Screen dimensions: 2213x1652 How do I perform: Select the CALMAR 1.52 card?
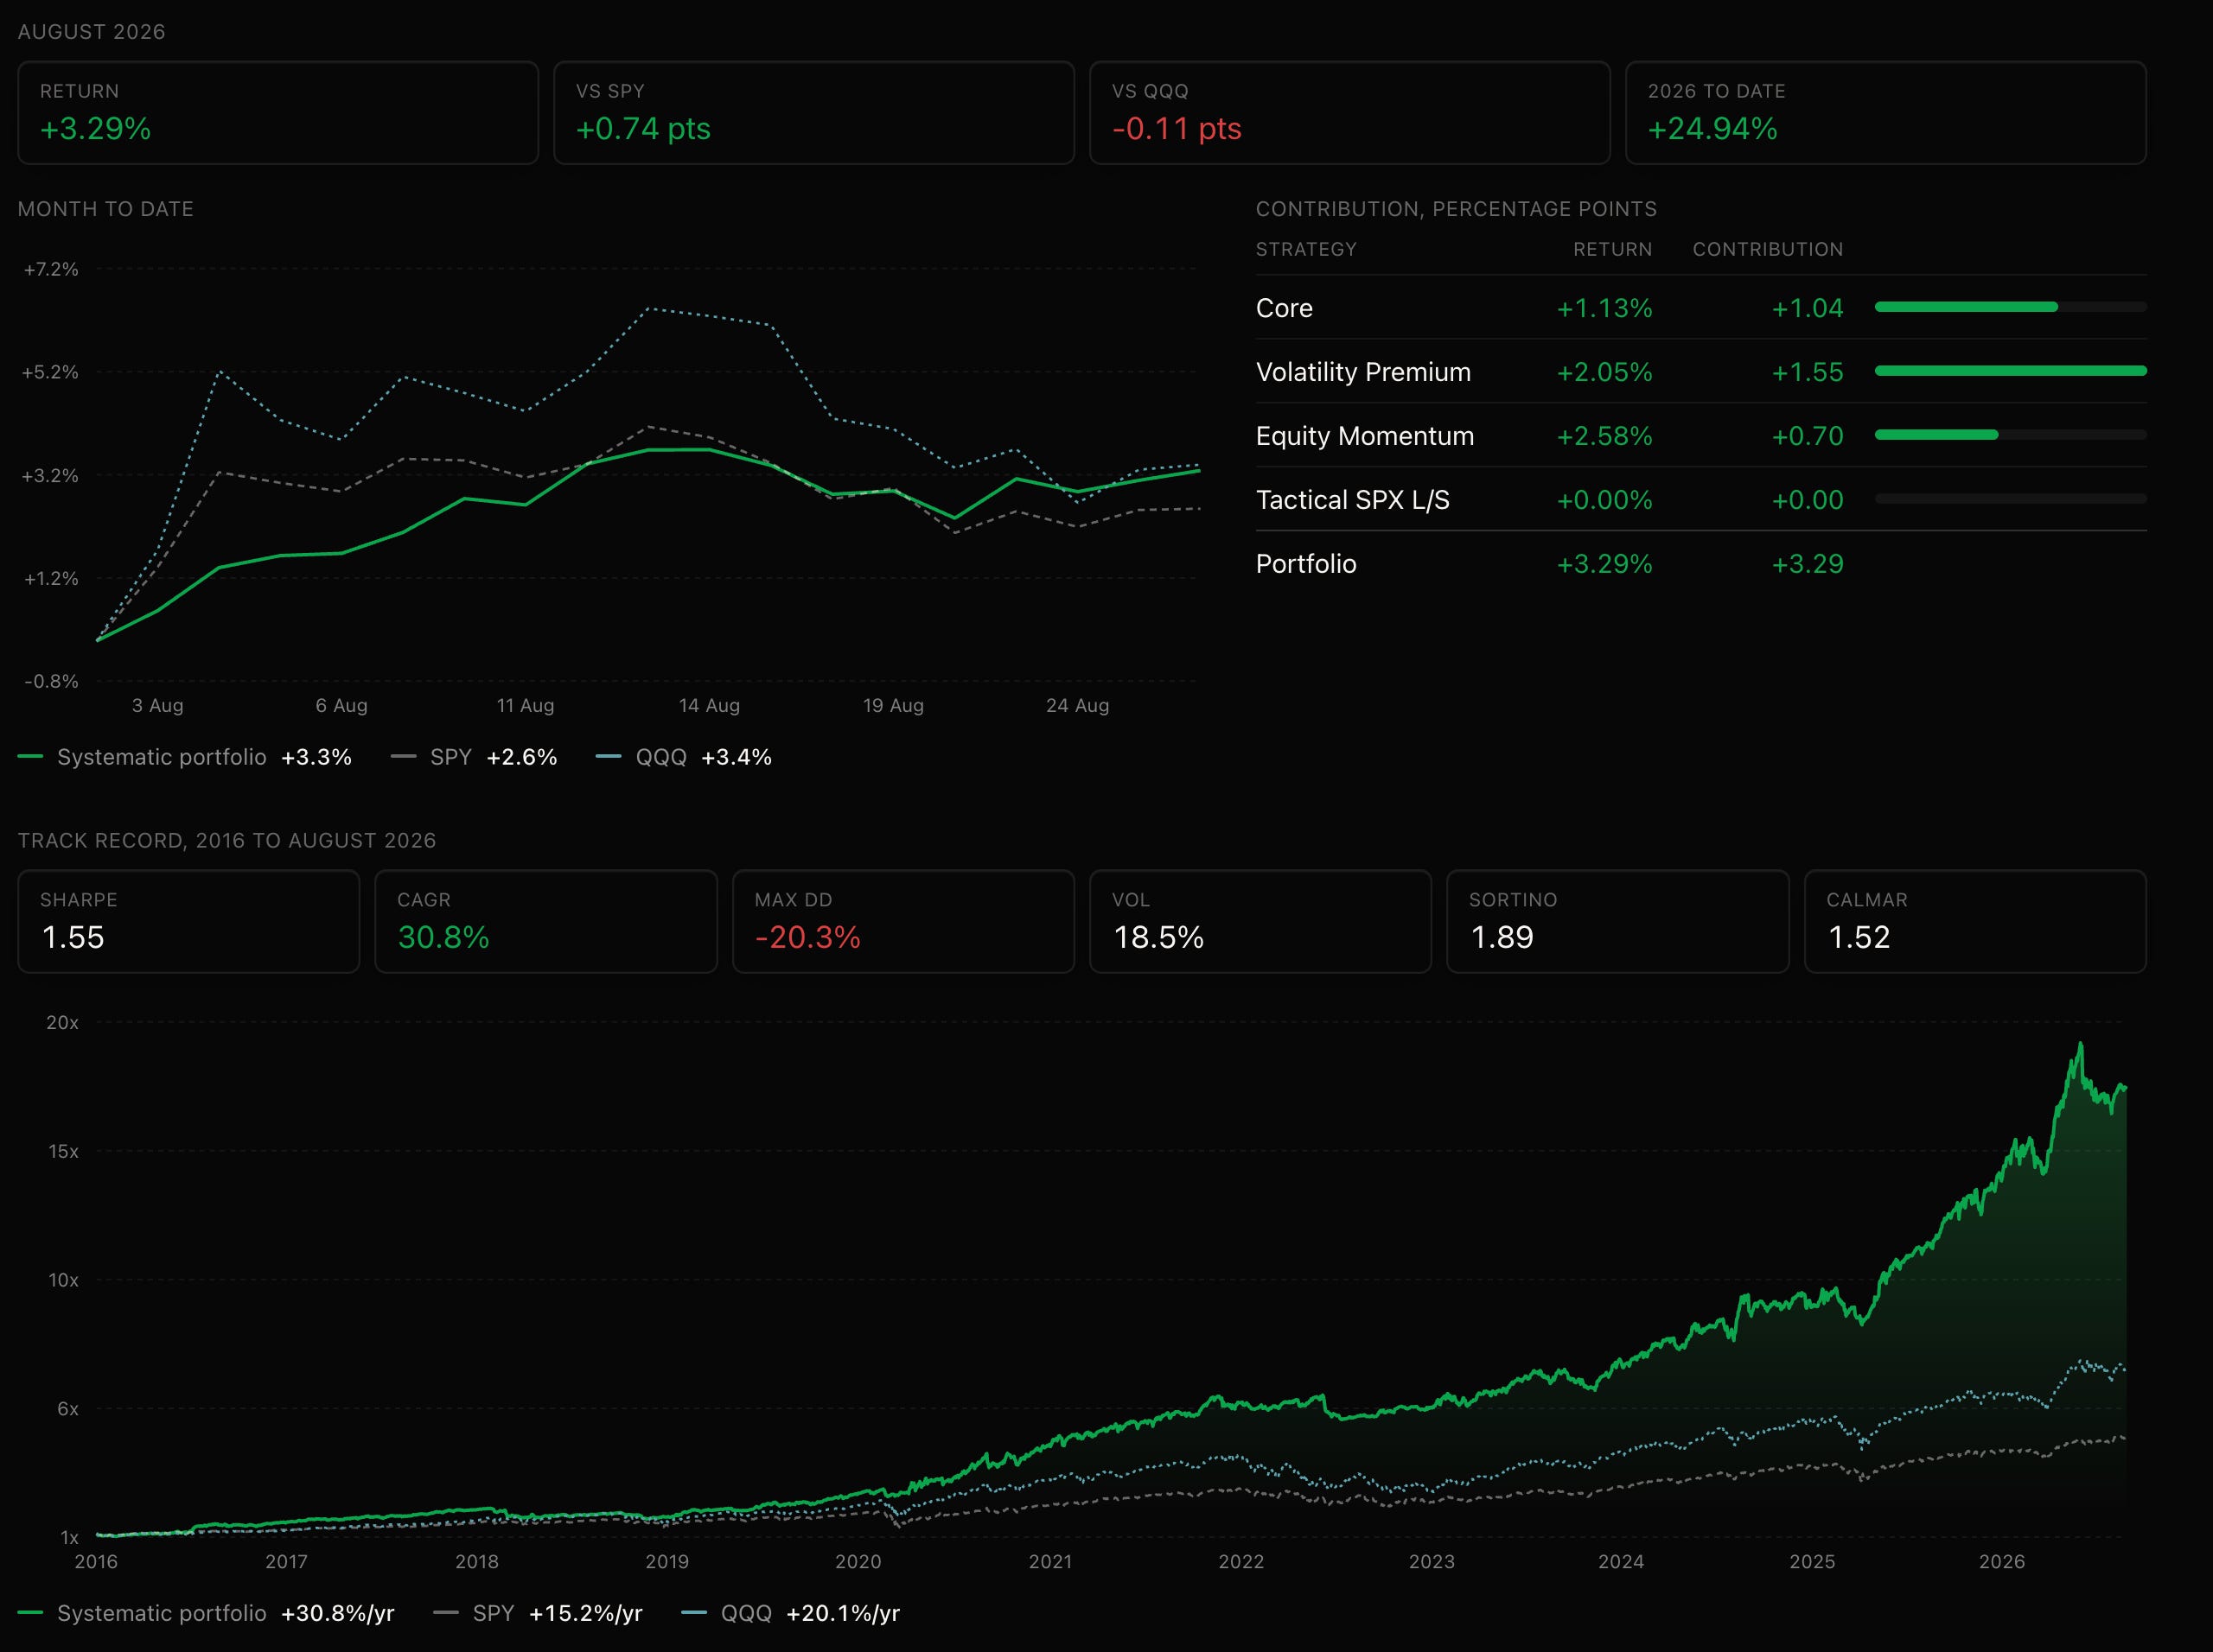click(1976, 921)
